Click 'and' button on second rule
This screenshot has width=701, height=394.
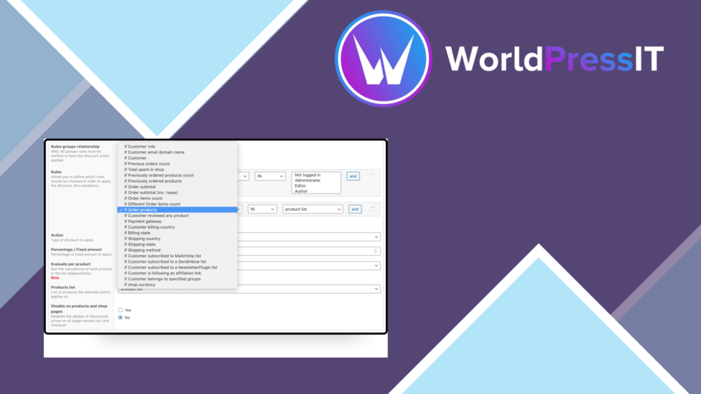(x=355, y=209)
